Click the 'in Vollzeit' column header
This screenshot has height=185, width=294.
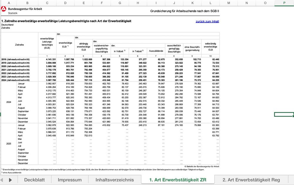120,51
